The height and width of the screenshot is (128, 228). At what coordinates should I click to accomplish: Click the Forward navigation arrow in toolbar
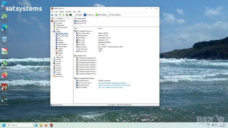56,15
